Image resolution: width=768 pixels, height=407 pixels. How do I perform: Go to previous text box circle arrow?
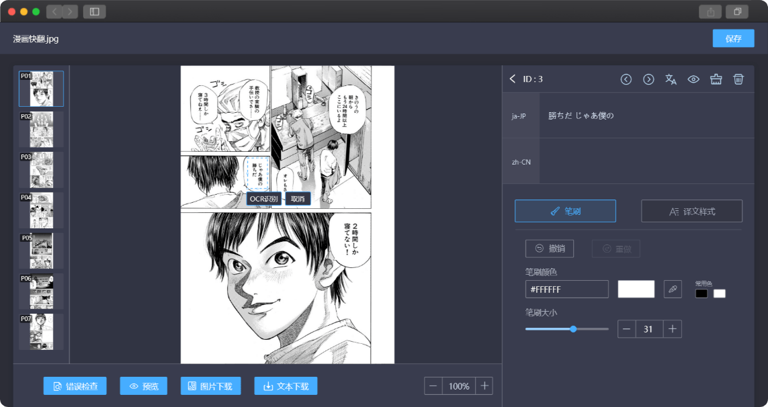(x=626, y=79)
